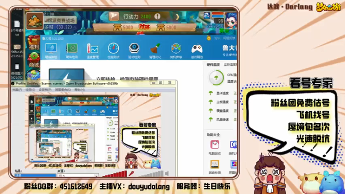Open 装机推荐 colored cube icon
Viewport: 345px width, 194px height.
(176, 50)
